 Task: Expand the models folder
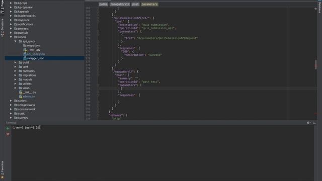(16, 79)
